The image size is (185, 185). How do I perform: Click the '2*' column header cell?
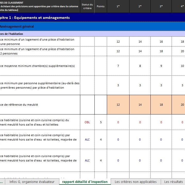[140, 6]
